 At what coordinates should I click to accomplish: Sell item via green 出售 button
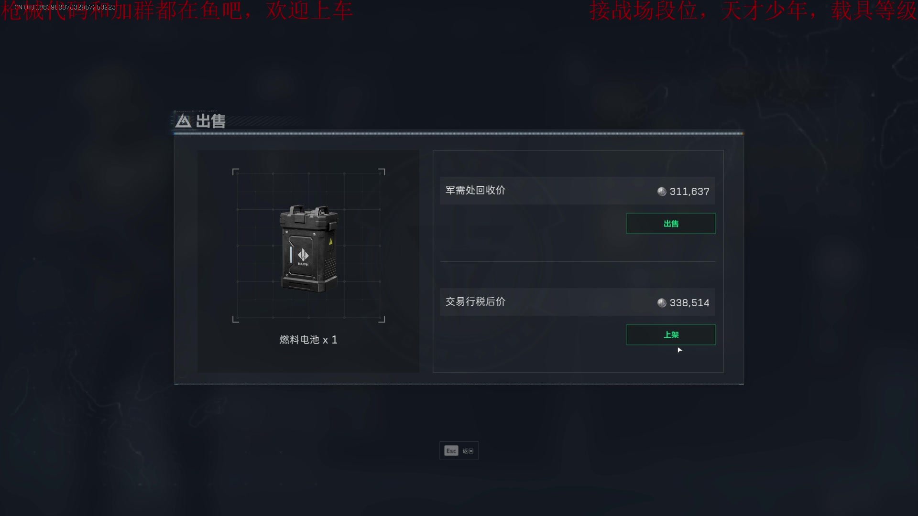671,224
